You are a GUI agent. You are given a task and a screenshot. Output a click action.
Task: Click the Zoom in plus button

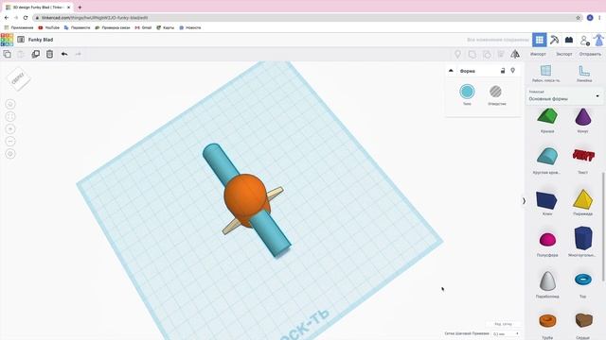[x=10, y=128]
